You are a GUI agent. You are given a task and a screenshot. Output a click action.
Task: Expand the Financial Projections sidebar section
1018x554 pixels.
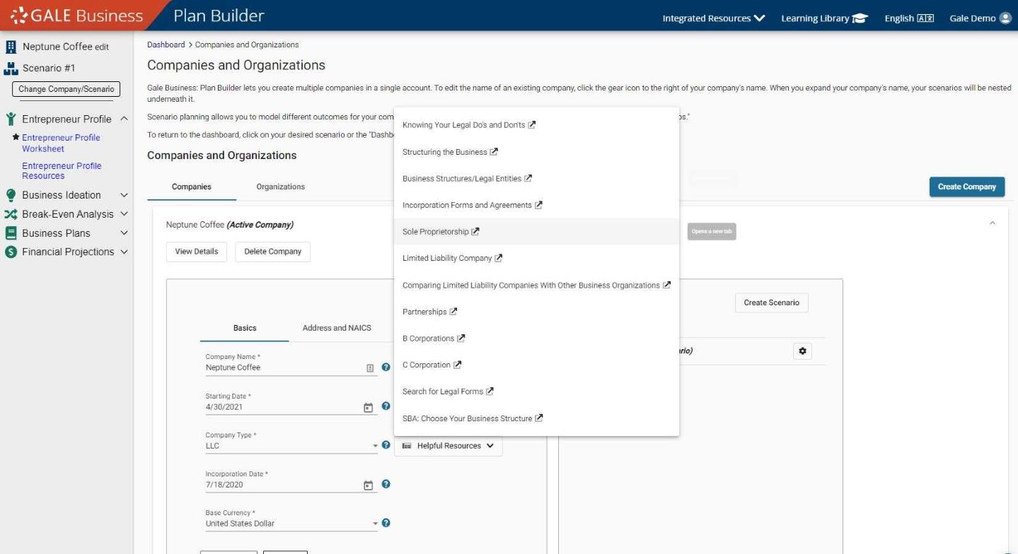click(124, 252)
